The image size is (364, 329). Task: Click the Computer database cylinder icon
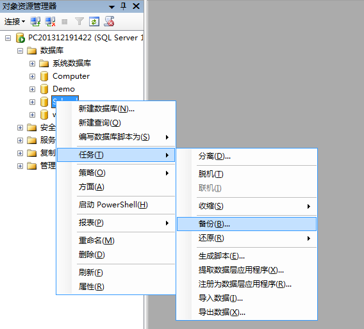pyautogui.click(x=44, y=76)
